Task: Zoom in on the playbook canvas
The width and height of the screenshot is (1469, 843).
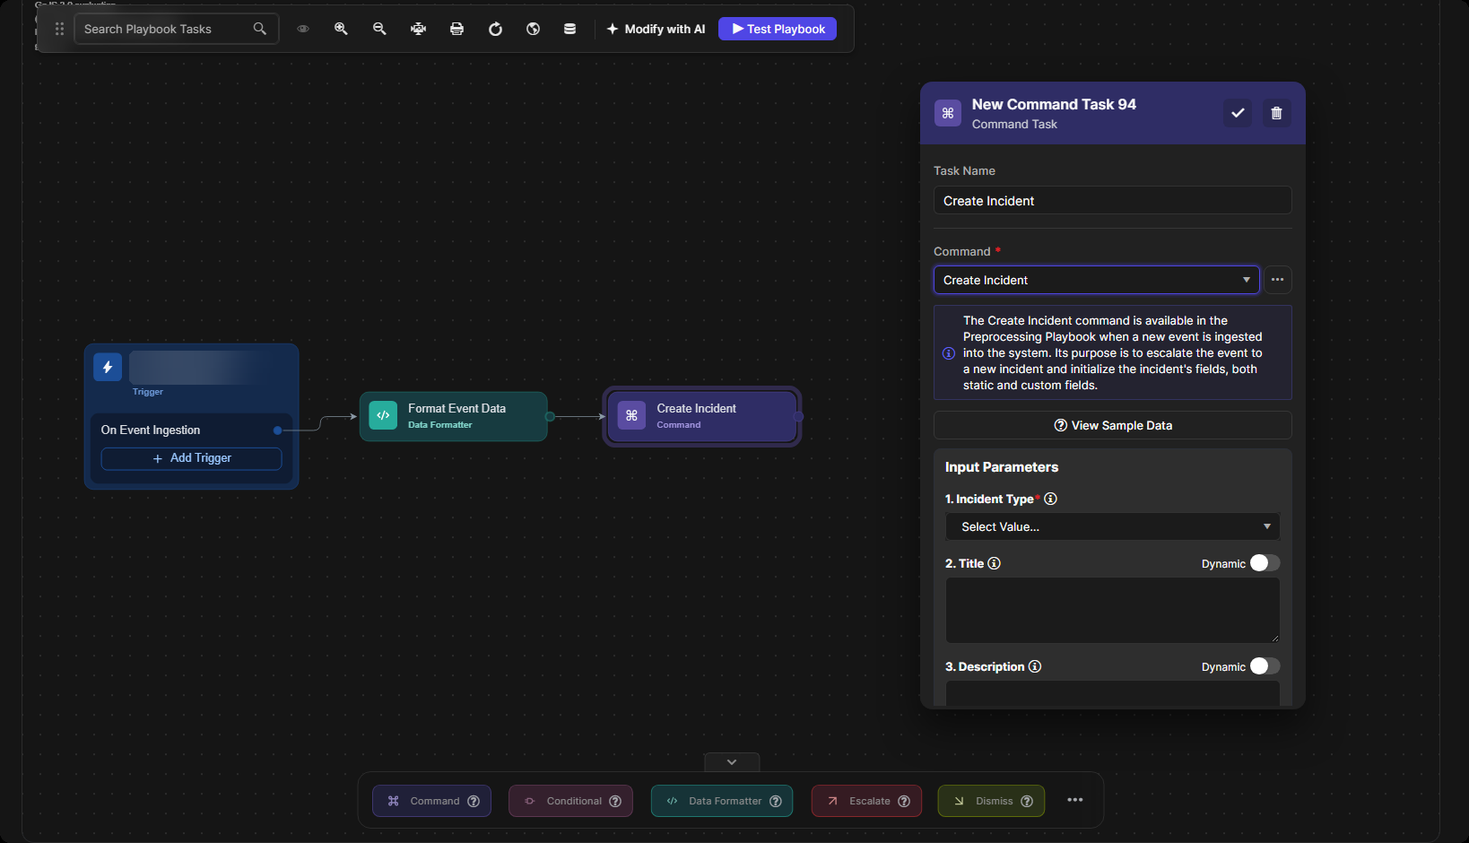Action: [341, 29]
